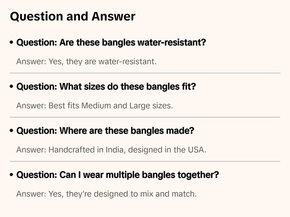Click the bullet next to "Where are these bangles made?"
Viewport: 290px width, 217px height.
pos(12,131)
